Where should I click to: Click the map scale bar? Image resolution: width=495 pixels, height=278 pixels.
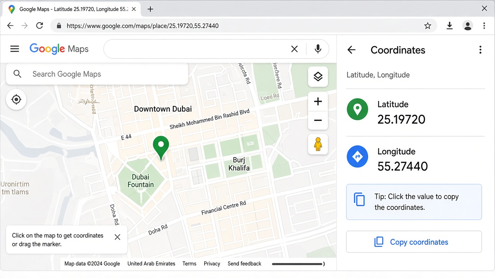click(x=298, y=264)
